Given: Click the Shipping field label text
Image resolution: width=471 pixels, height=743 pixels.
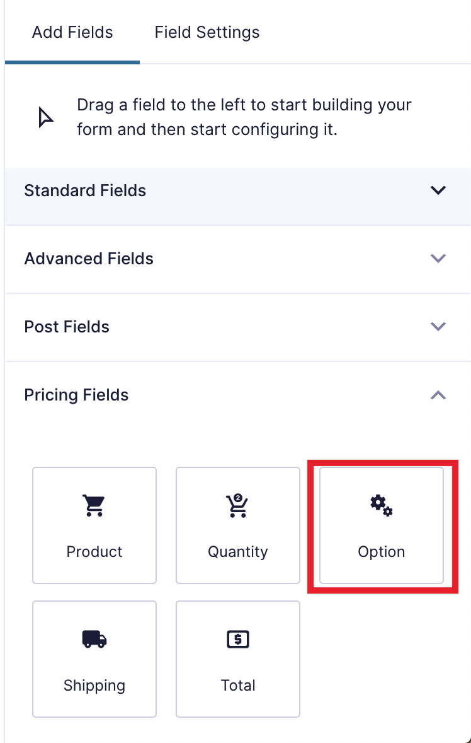Looking at the screenshot, I should [x=94, y=686].
